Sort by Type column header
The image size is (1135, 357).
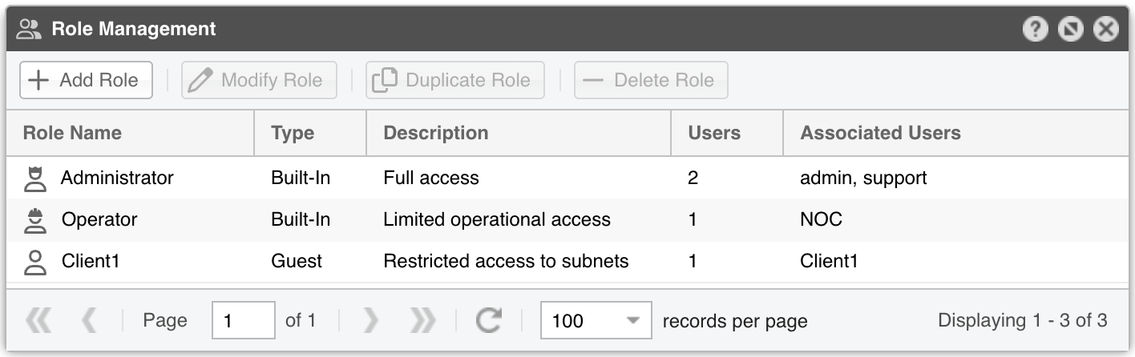point(310,133)
